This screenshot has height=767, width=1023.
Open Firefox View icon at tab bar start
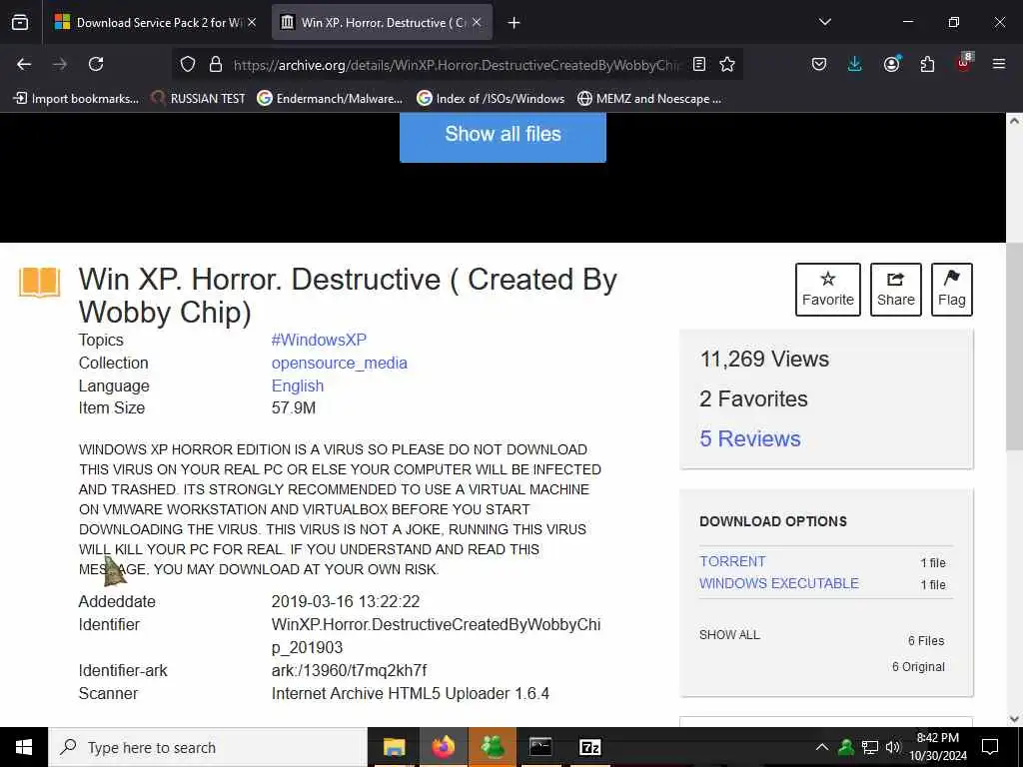click(20, 22)
